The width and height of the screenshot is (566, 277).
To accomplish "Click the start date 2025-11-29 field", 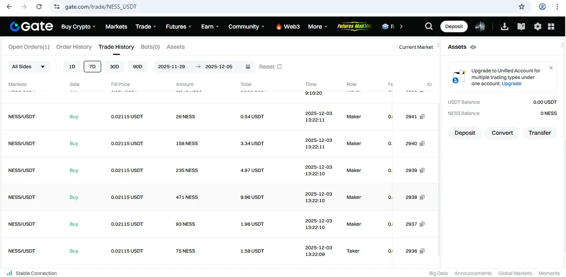I will click(172, 67).
